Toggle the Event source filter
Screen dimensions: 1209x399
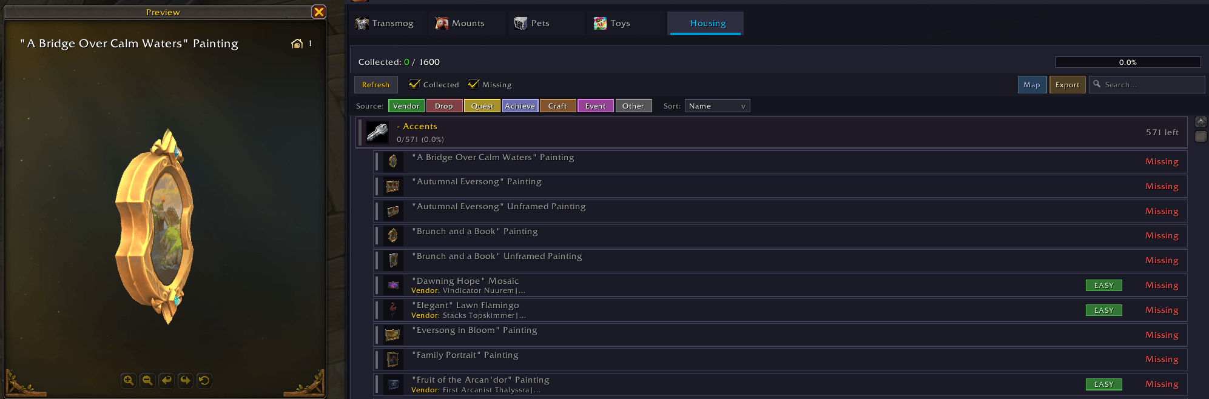(x=596, y=106)
